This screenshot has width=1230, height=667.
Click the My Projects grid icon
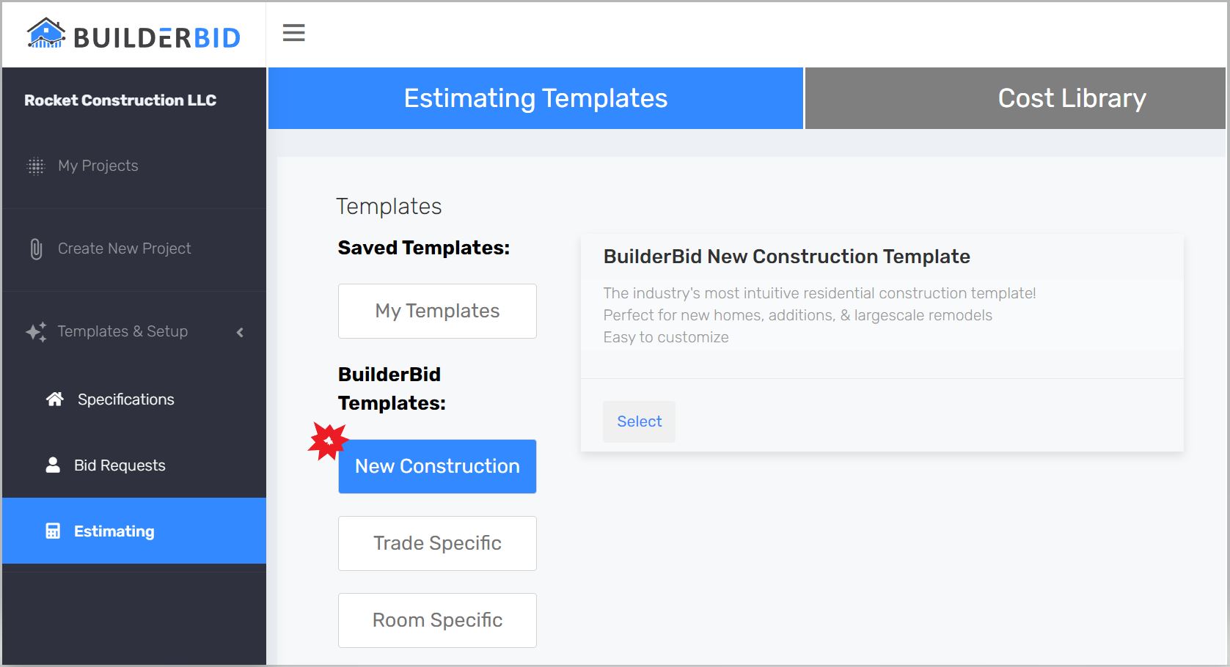[x=36, y=166]
